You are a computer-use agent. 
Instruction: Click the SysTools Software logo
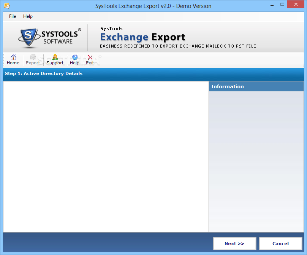[50, 37]
